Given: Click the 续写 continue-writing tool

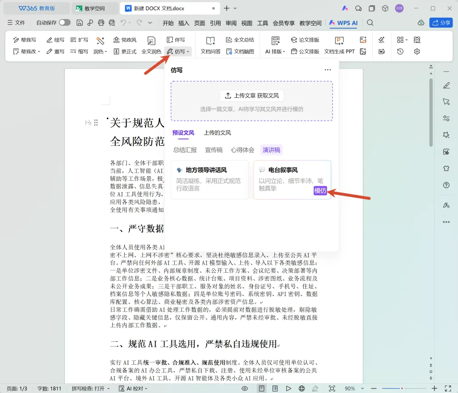Looking at the screenshot, I should [x=56, y=40].
